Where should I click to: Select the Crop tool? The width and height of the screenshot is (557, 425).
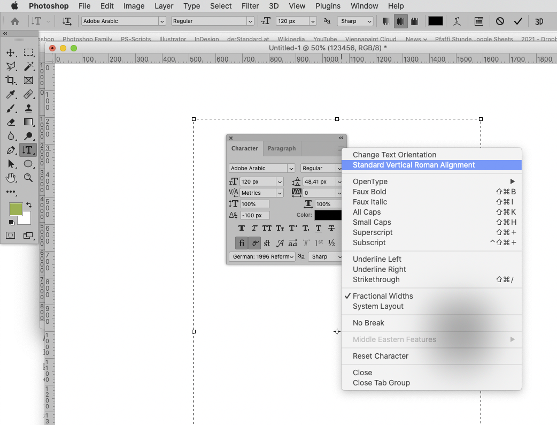point(11,80)
